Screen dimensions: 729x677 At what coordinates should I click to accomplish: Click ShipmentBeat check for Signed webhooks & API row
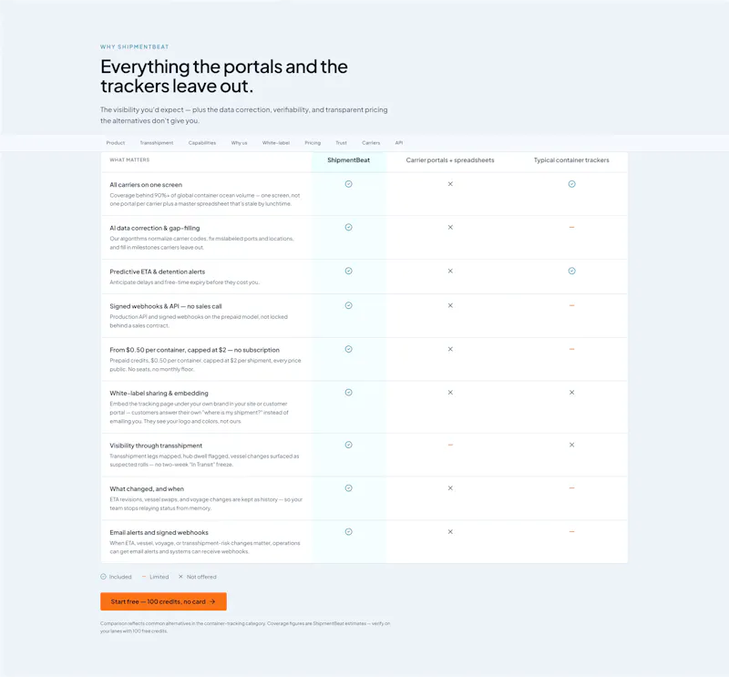349,305
